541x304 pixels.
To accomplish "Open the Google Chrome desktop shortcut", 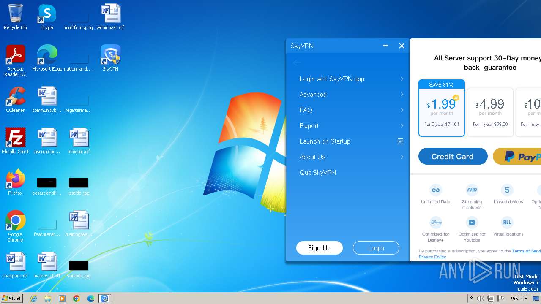I will point(15,226).
